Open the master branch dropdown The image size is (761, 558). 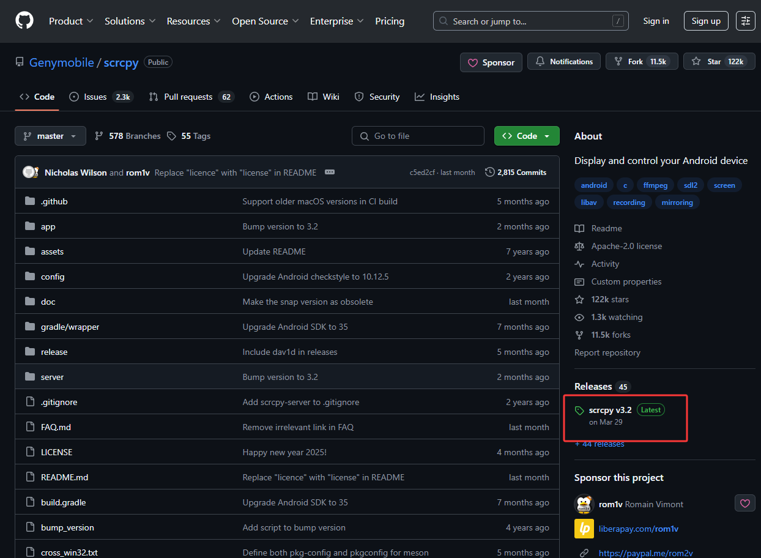coord(51,136)
